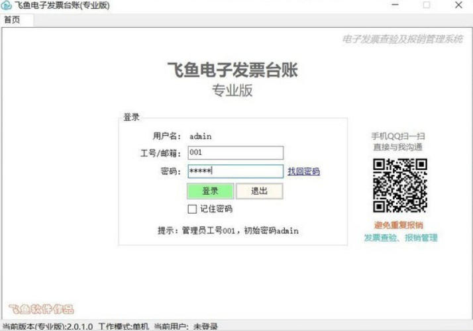Click the 退出 exit button
Image resolution: width=473 pixels, height=331 pixels.
click(259, 191)
